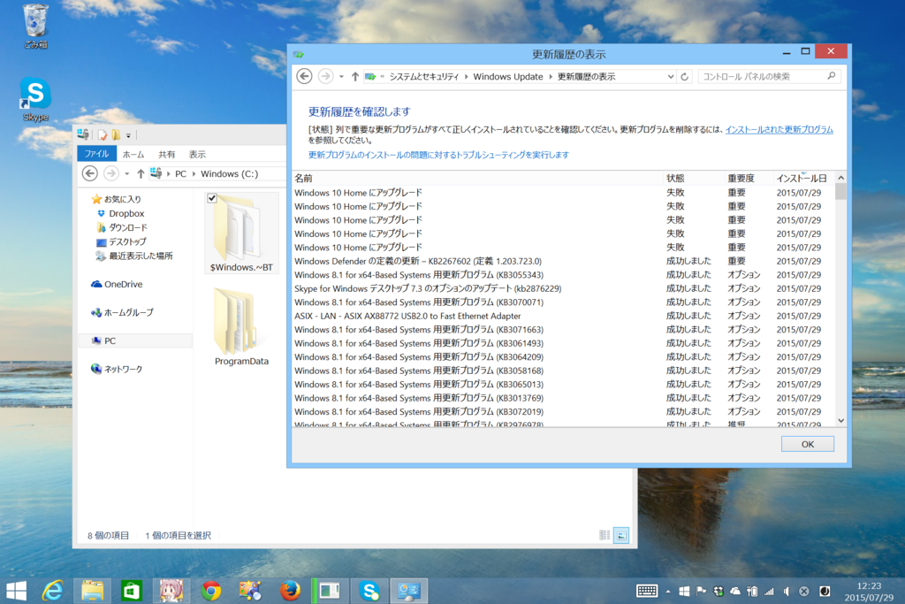Open Explorer's recent locations dropdown arrow
Viewport: 905px width, 604px height.
pos(127,174)
